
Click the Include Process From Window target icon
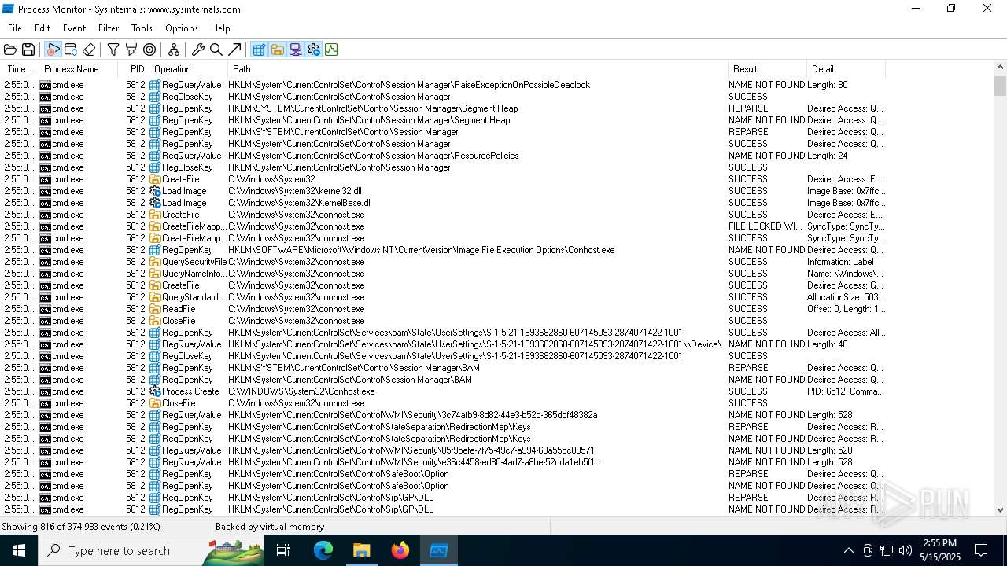tap(149, 50)
